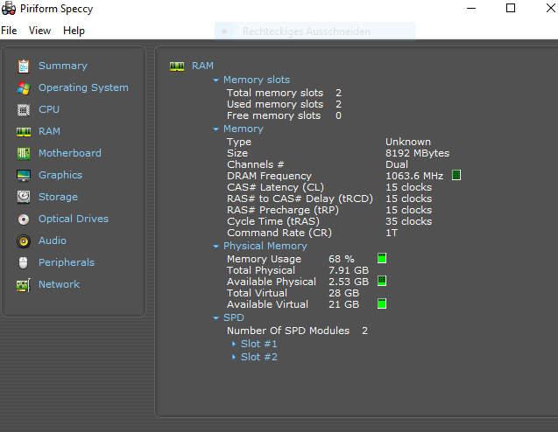
Task: Click the SPD heading label
Action: coord(233,318)
